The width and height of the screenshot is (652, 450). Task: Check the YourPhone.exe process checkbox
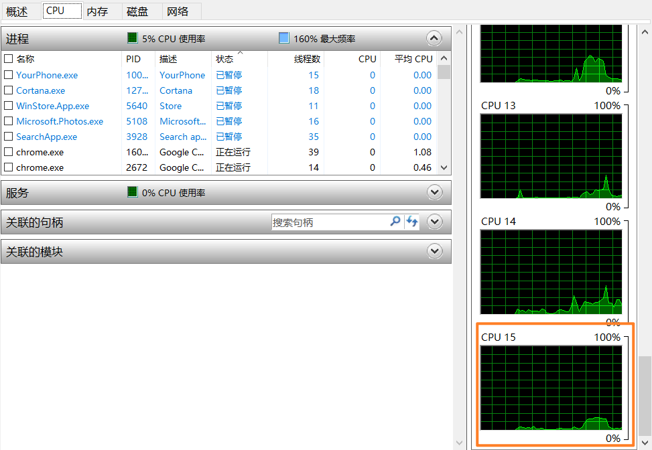click(8, 75)
